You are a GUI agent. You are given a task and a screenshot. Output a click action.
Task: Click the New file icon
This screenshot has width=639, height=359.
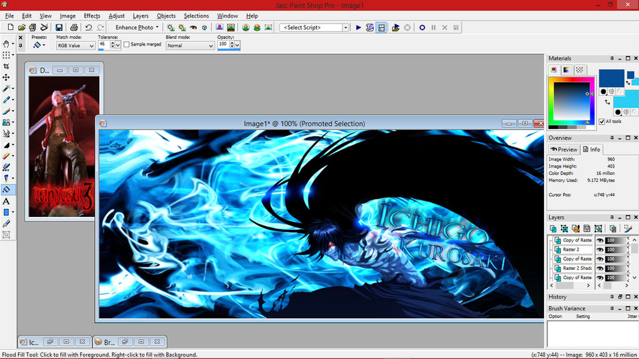click(x=11, y=27)
